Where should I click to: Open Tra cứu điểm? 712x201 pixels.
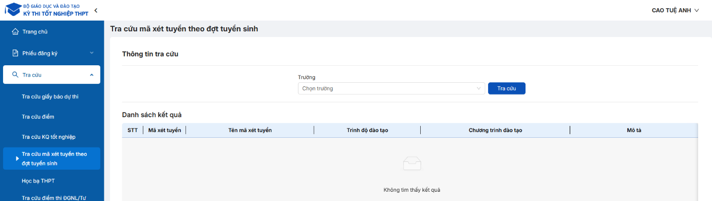pyautogui.click(x=38, y=117)
